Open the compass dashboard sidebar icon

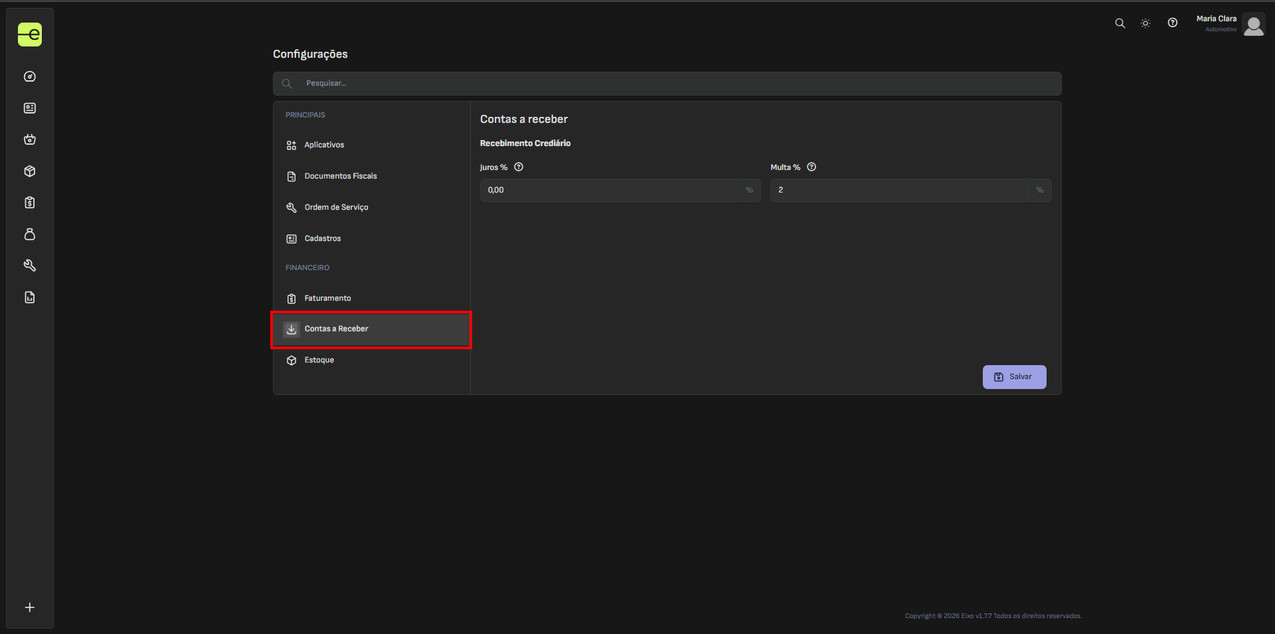tap(30, 76)
